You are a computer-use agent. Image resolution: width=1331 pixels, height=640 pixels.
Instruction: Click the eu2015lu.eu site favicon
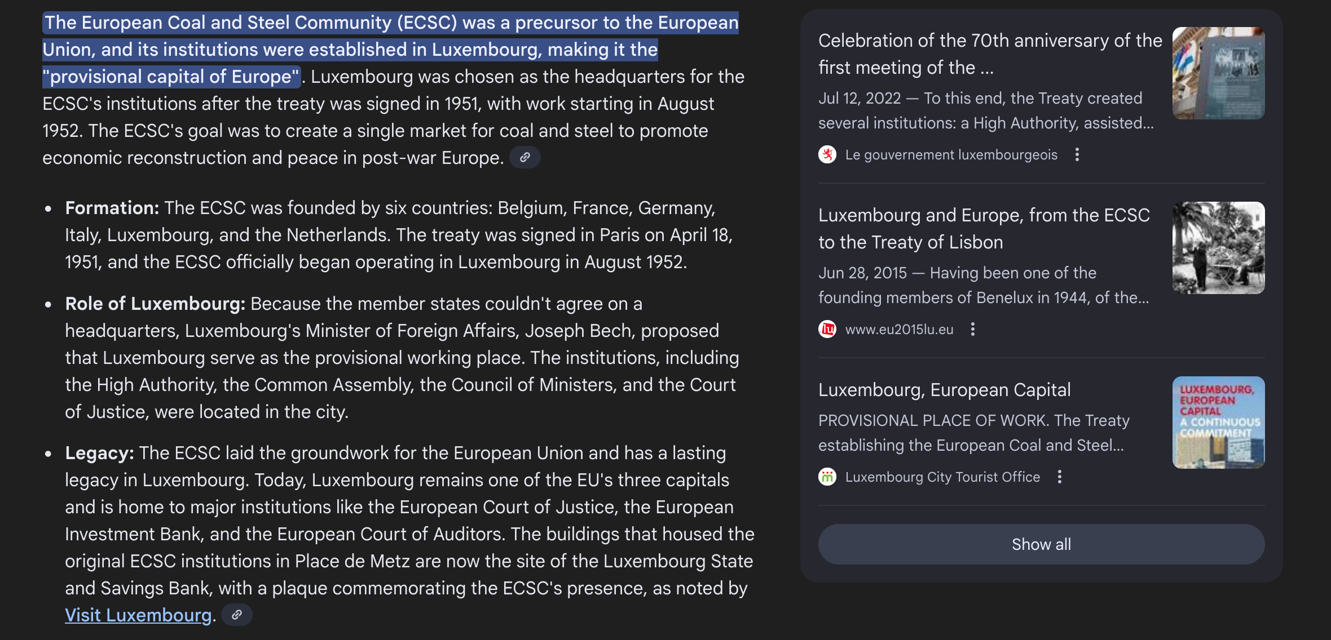827,329
